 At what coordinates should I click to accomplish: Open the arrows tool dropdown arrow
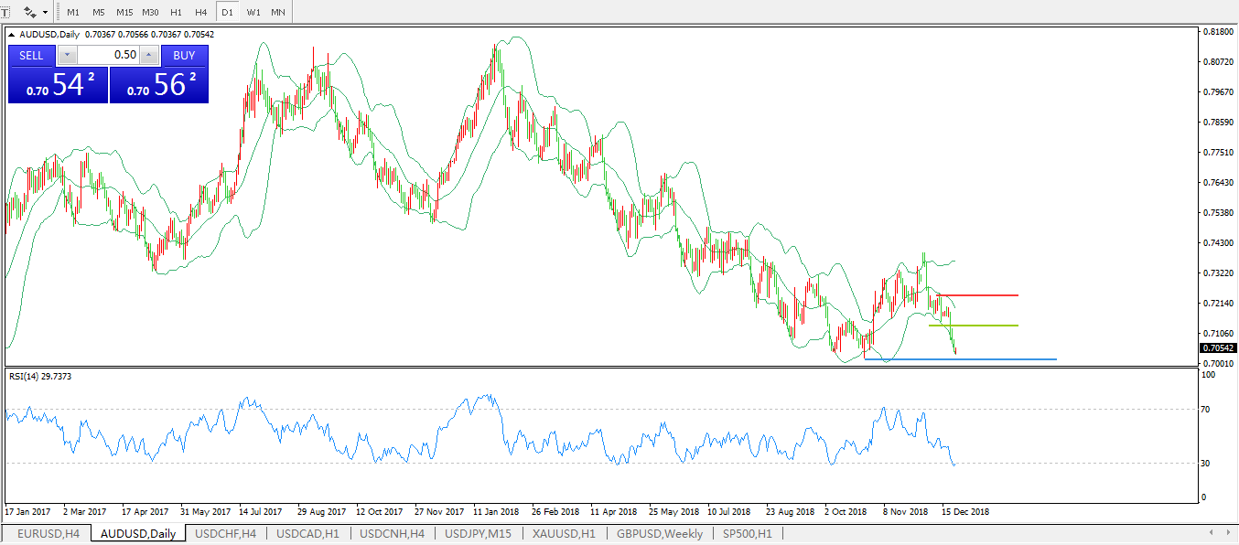click(x=45, y=13)
